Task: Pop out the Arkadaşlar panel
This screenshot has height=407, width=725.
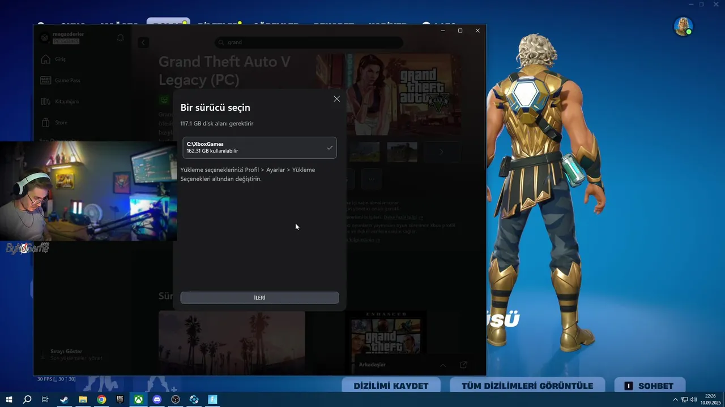Action: tap(463, 365)
